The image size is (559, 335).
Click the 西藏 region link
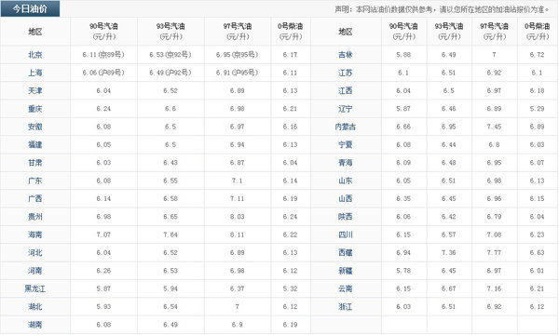click(345, 252)
